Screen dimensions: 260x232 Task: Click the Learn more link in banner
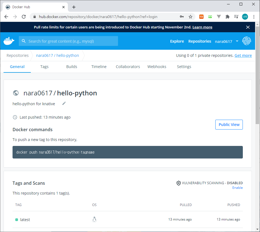[x=202, y=27]
